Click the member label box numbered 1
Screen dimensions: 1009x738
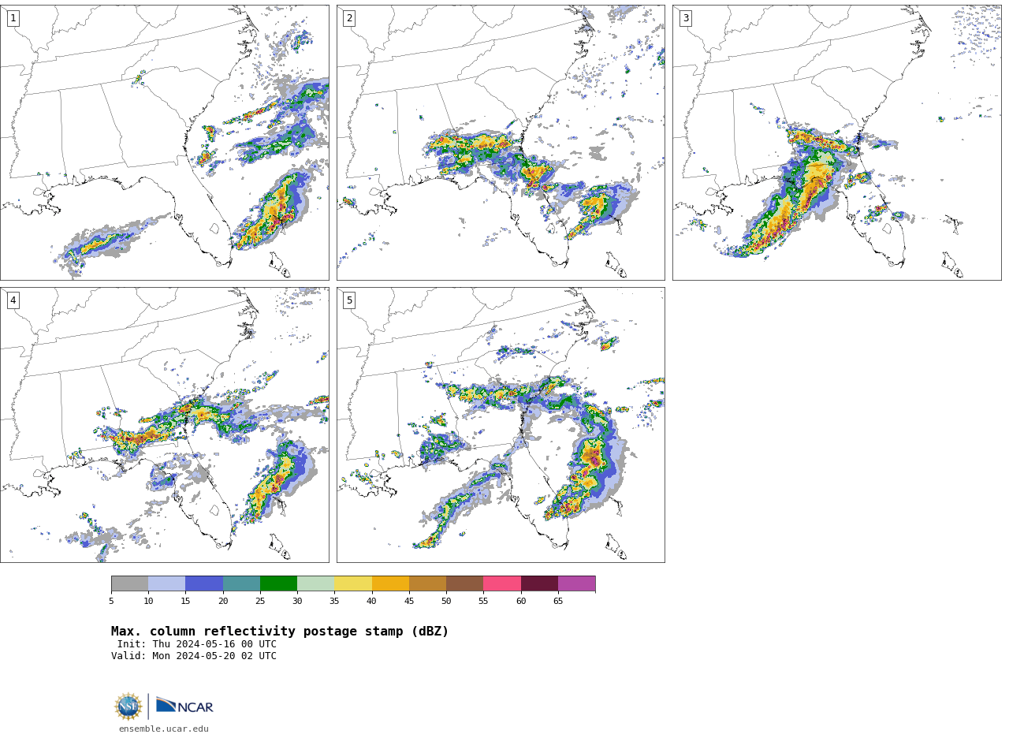[x=13, y=18]
